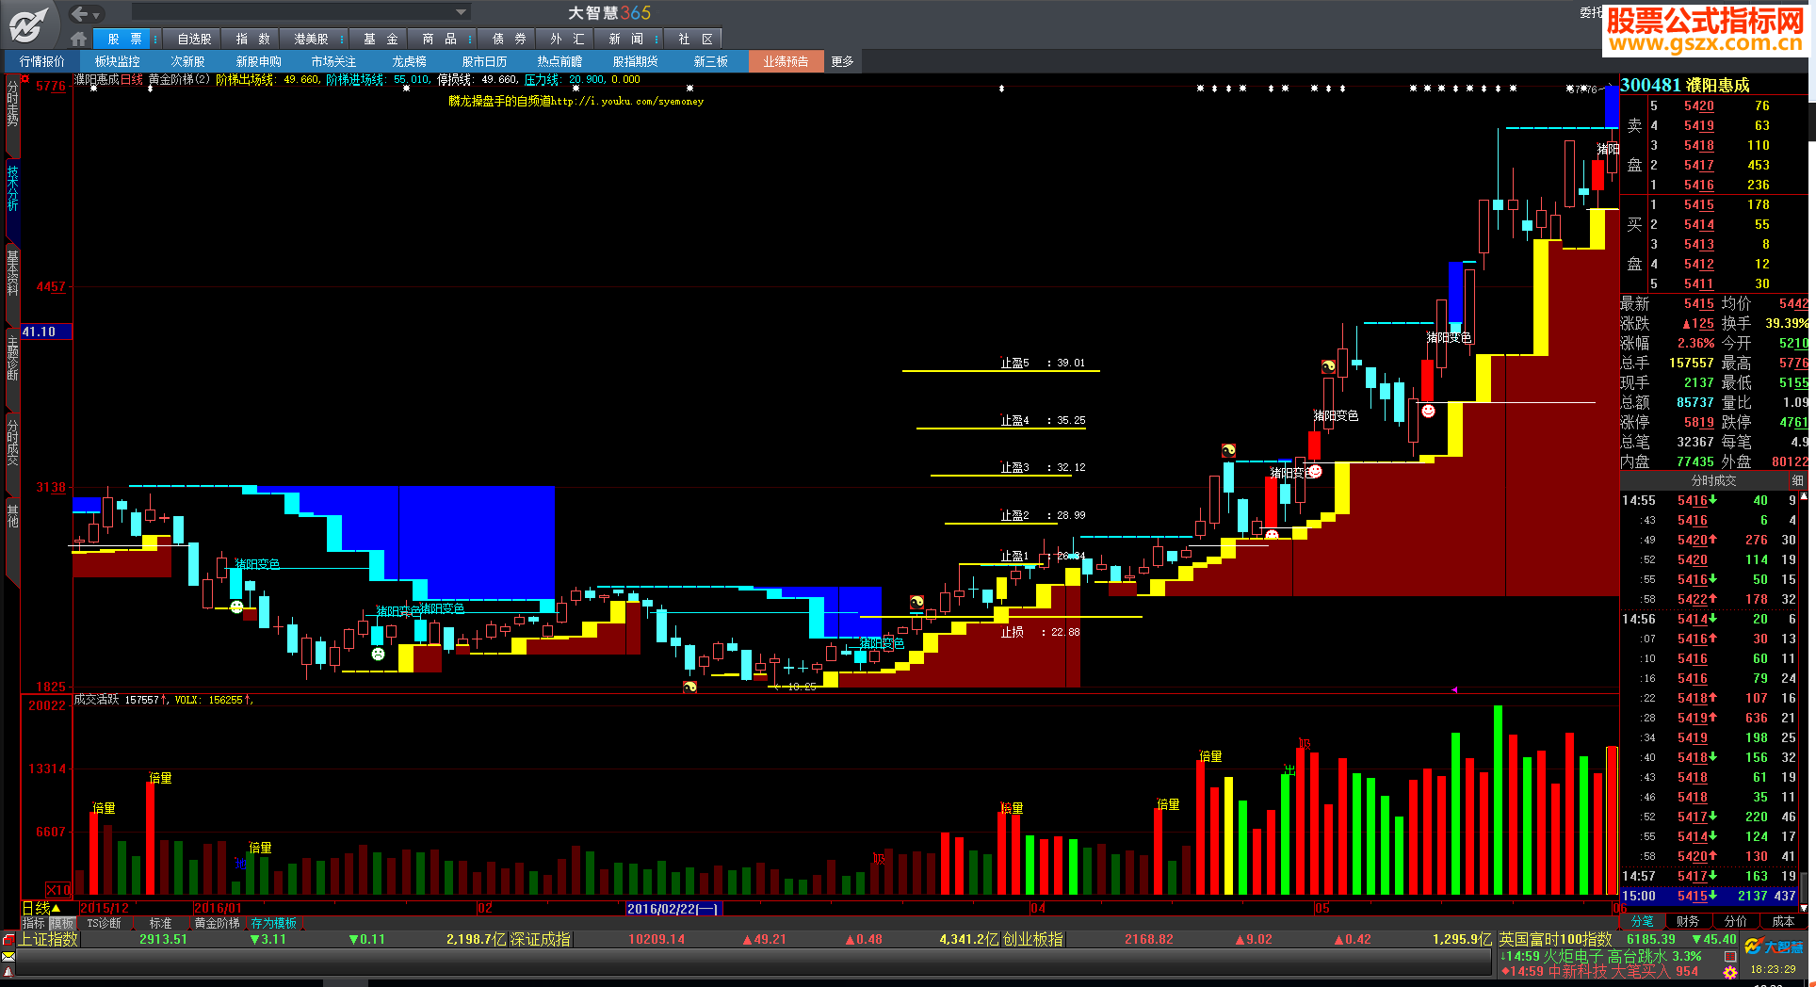Click the back arrow navigation button
Screen dimensions: 1816x987
point(79,13)
